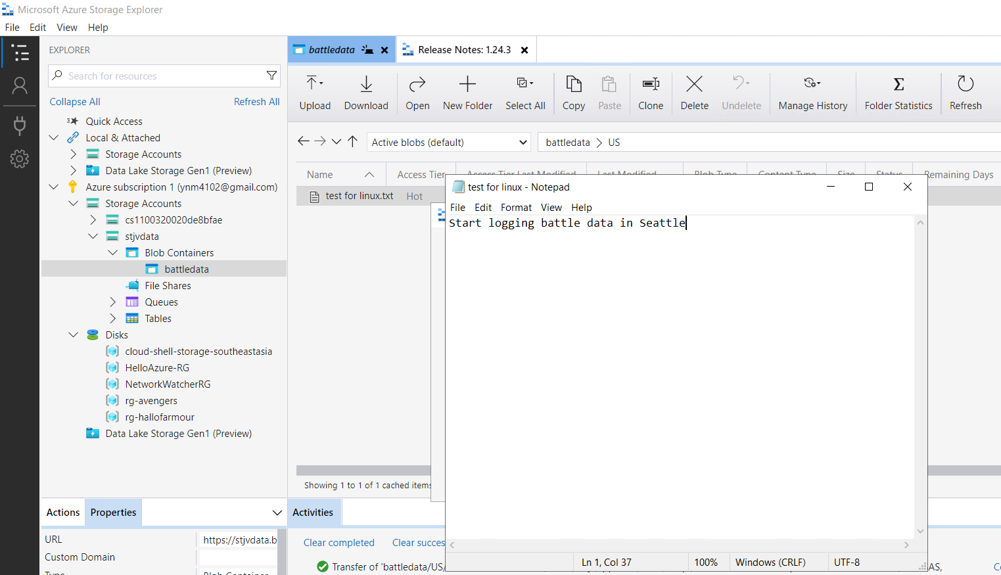Open the Account Management person icon

click(20, 85)
